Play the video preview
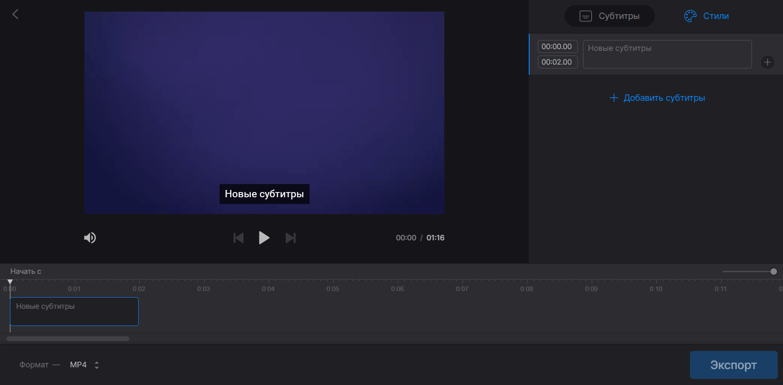The image size is (783, 385). tap(264, 238)
